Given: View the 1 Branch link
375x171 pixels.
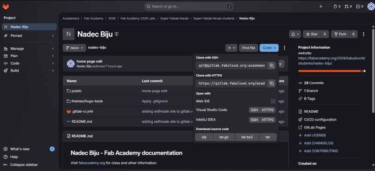Looking at the screenshot, I should point(311,91).
